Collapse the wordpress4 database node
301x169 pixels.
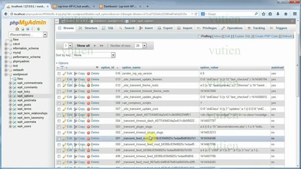(x=6, y=75)
